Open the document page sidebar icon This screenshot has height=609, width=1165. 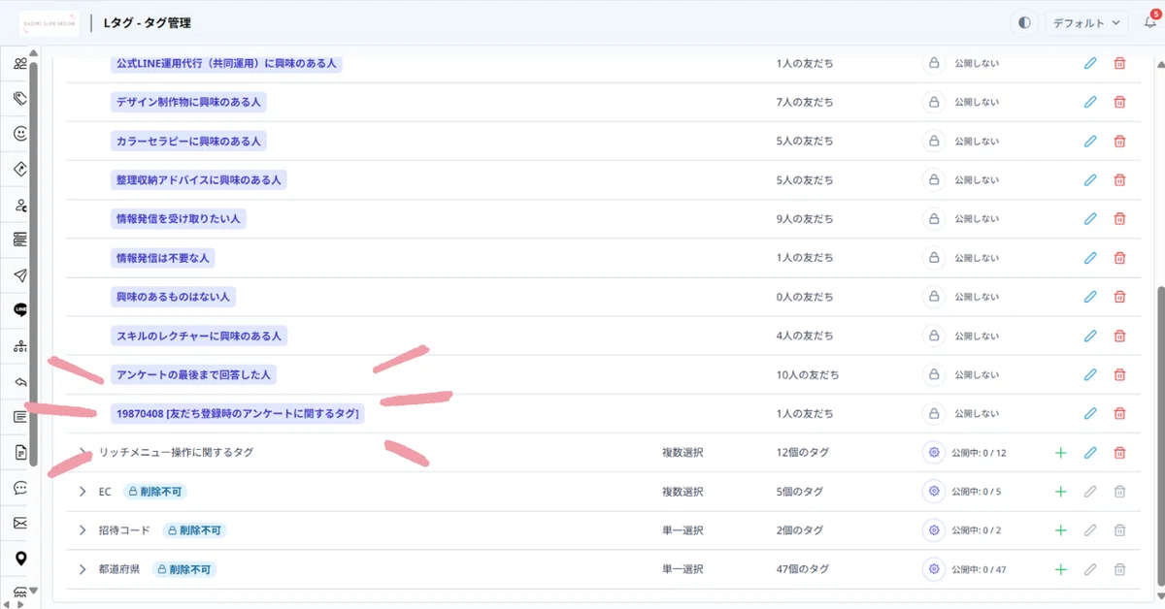(20, 452)
